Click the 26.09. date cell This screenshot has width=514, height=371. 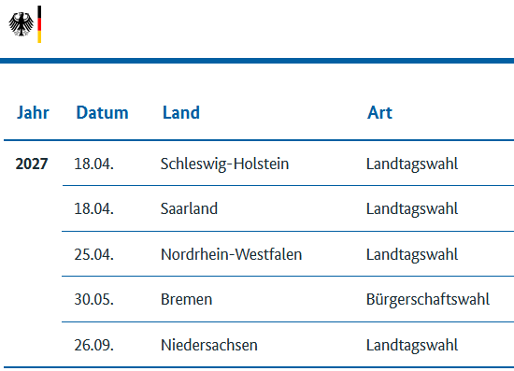tap(93, 345)
